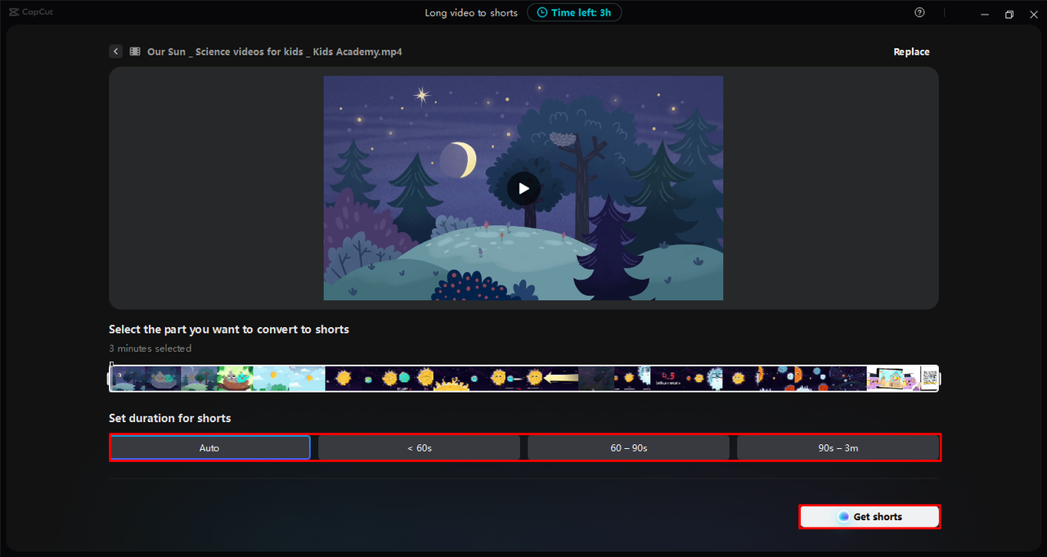The image size is (1047, 557).
Task: Choose 90s – 3m shorts duration
Action: tap(838, 447)
